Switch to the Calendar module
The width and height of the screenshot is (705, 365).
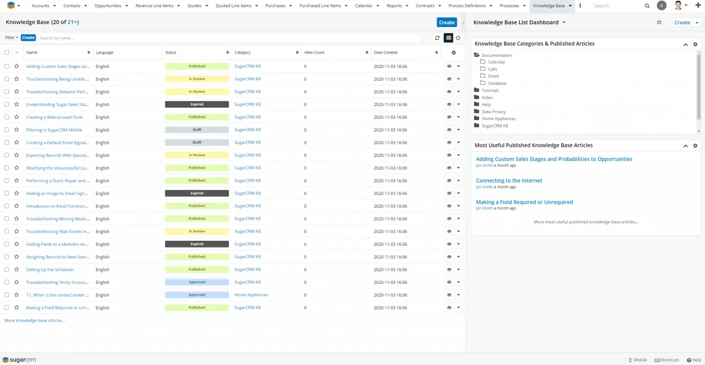(364, 6)
